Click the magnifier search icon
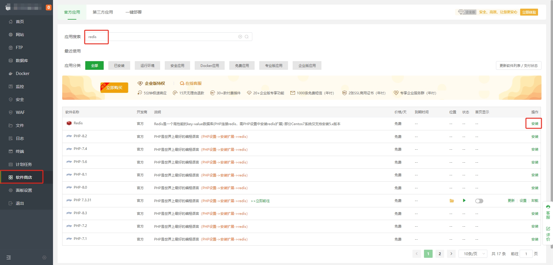 [x=247, y=37]
